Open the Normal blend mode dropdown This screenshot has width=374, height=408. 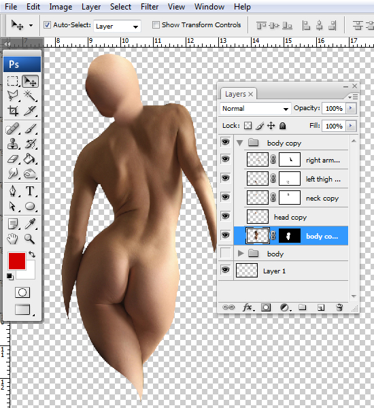pos(256,109)
